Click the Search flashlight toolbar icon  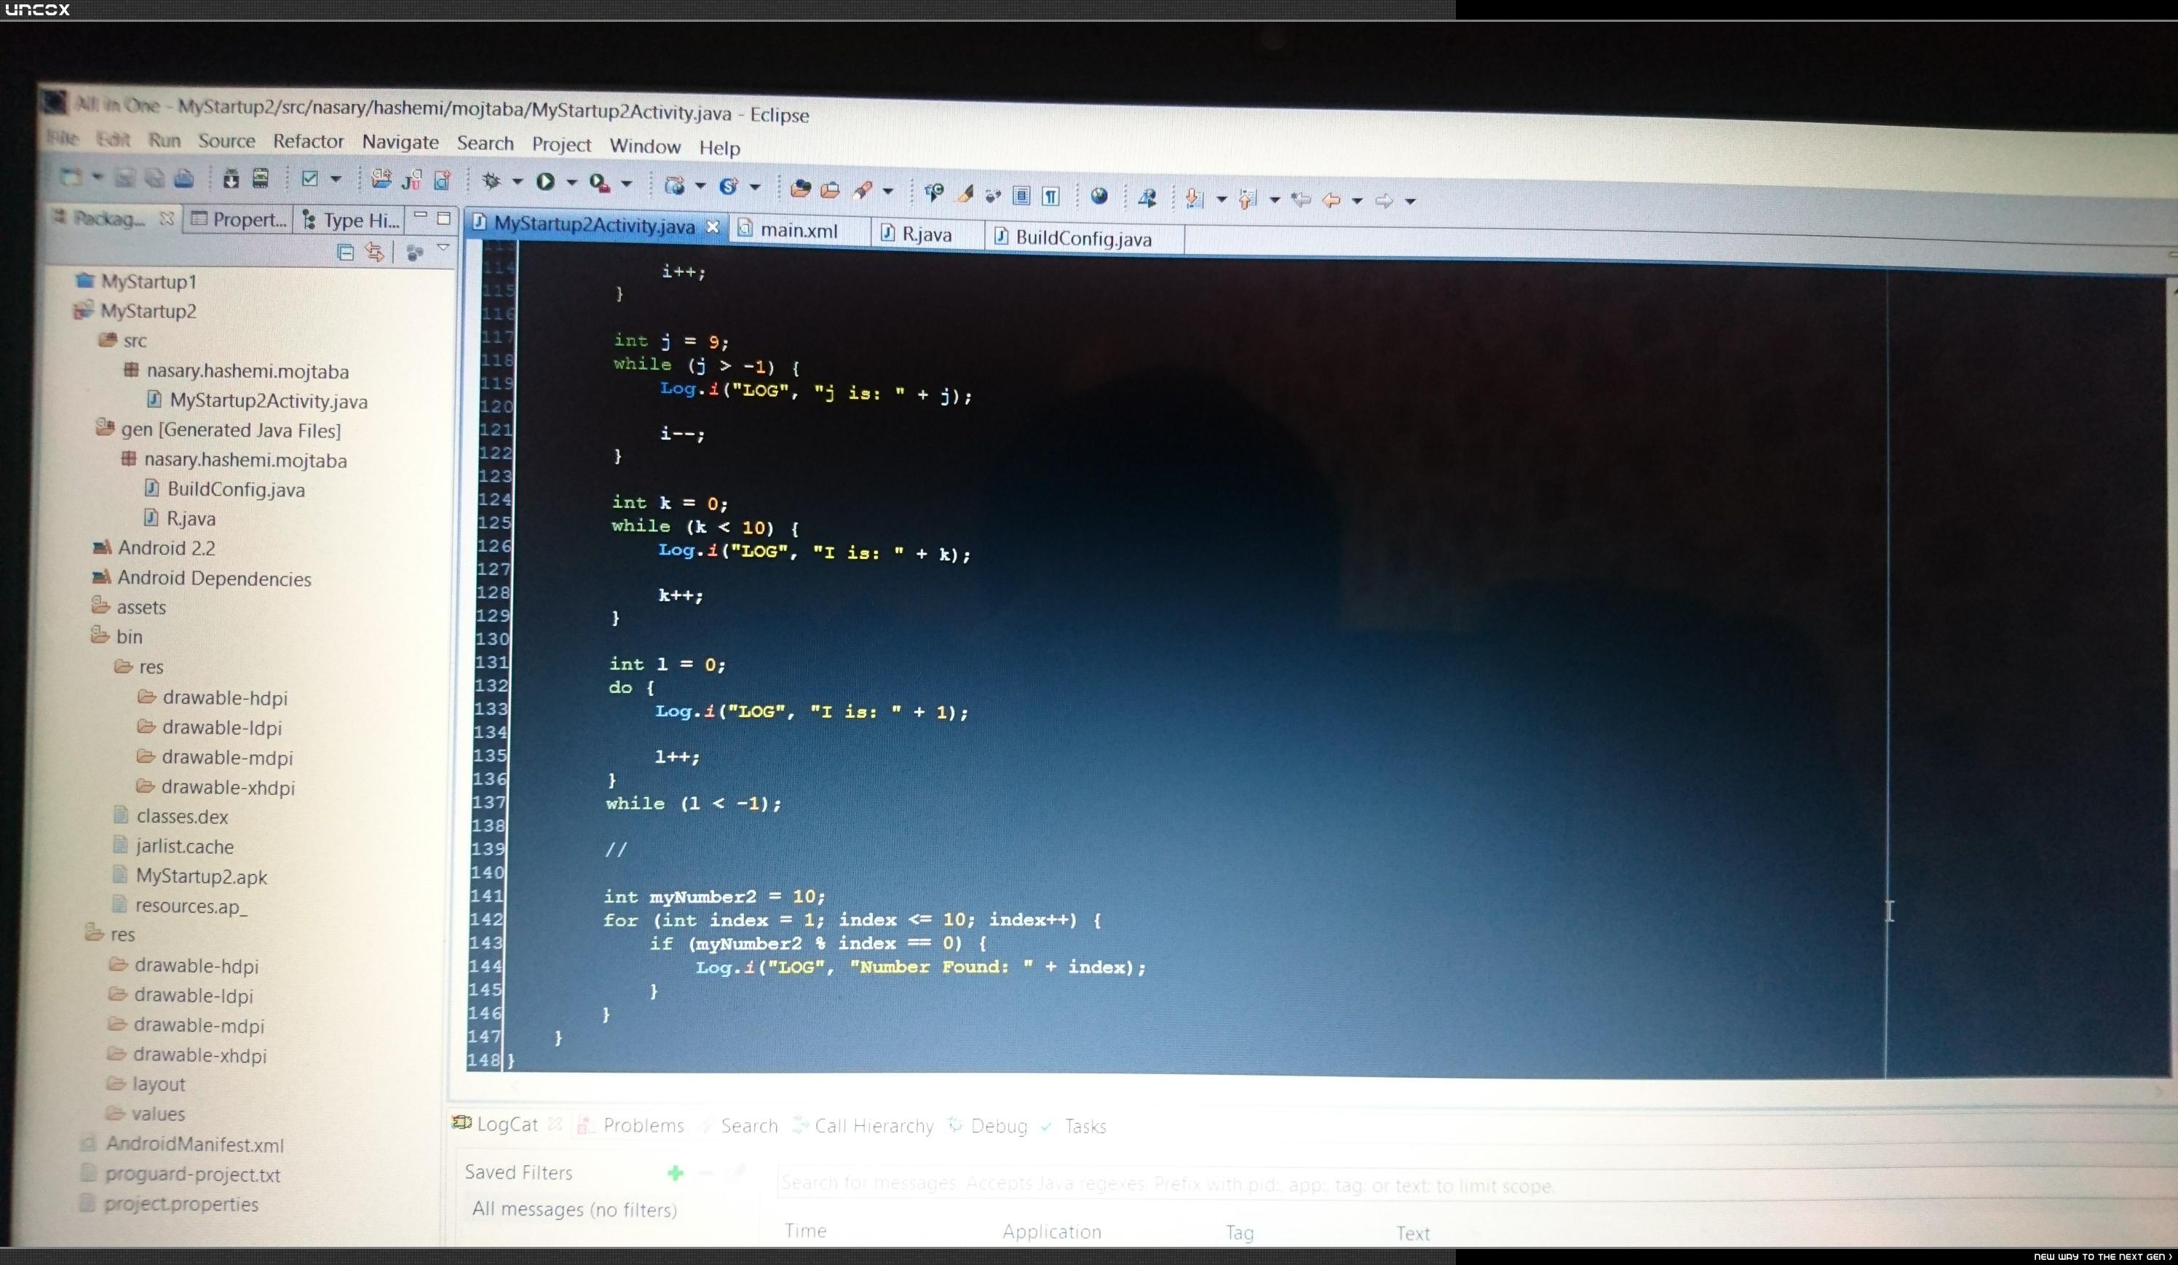pos(862,190)
